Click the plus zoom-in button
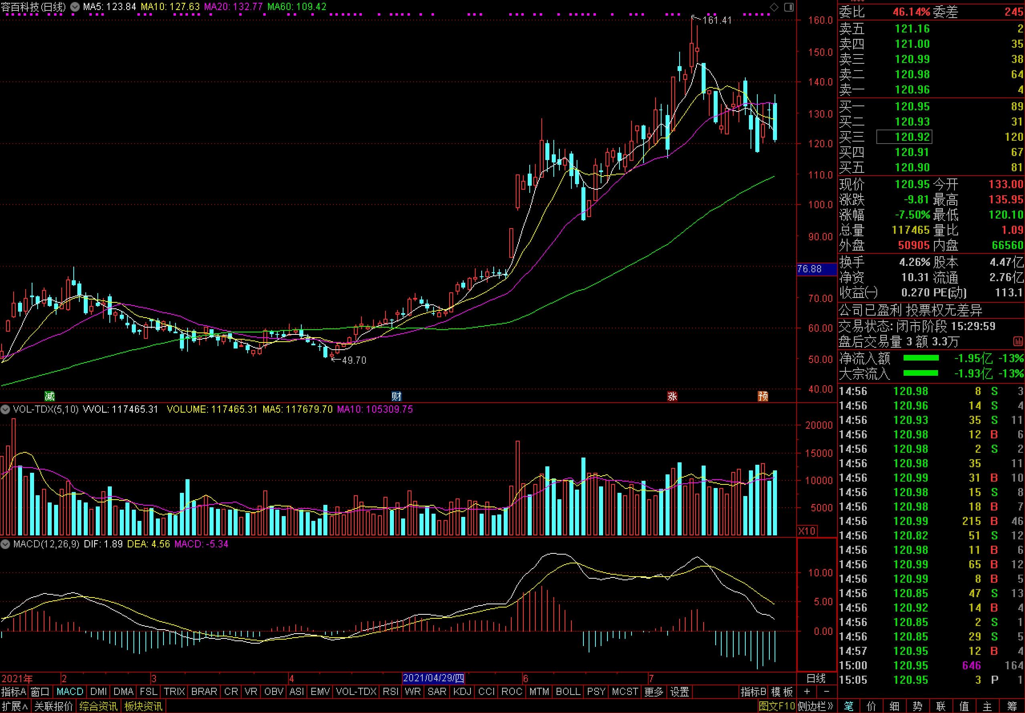 (x=807, y=692)
